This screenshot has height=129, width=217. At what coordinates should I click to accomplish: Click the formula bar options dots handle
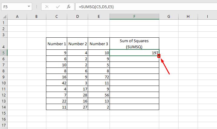tap(37, 7)
